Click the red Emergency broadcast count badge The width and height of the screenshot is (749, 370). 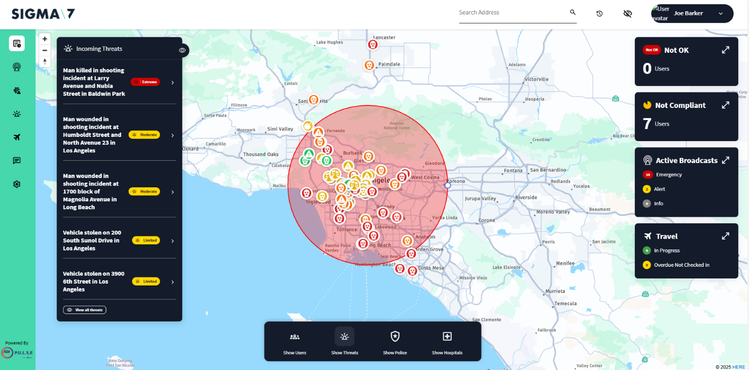(647, 175)
